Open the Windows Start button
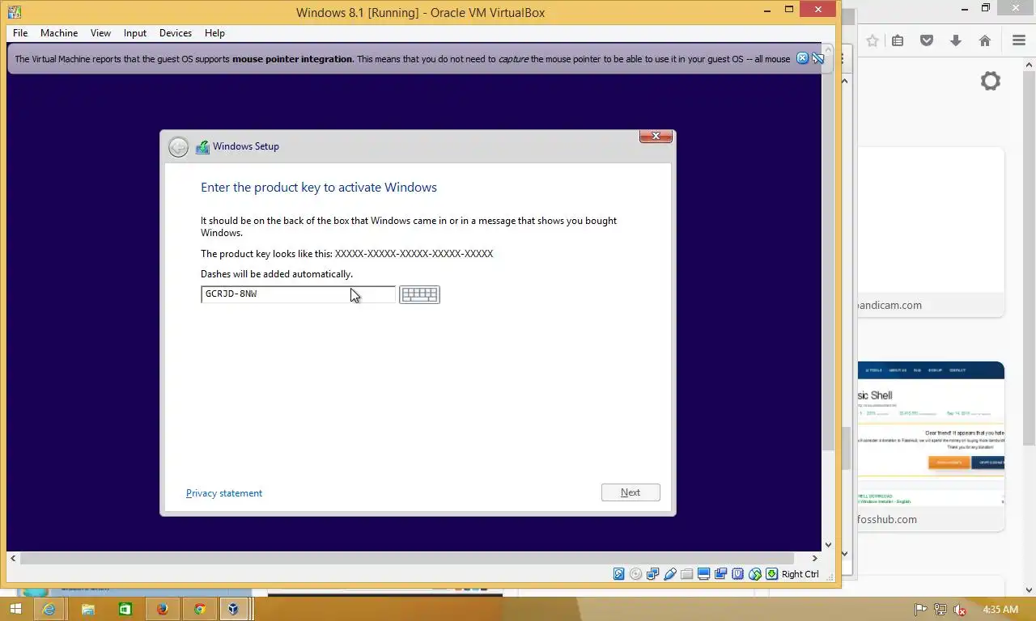The image size is (1036, 621). 16,609
